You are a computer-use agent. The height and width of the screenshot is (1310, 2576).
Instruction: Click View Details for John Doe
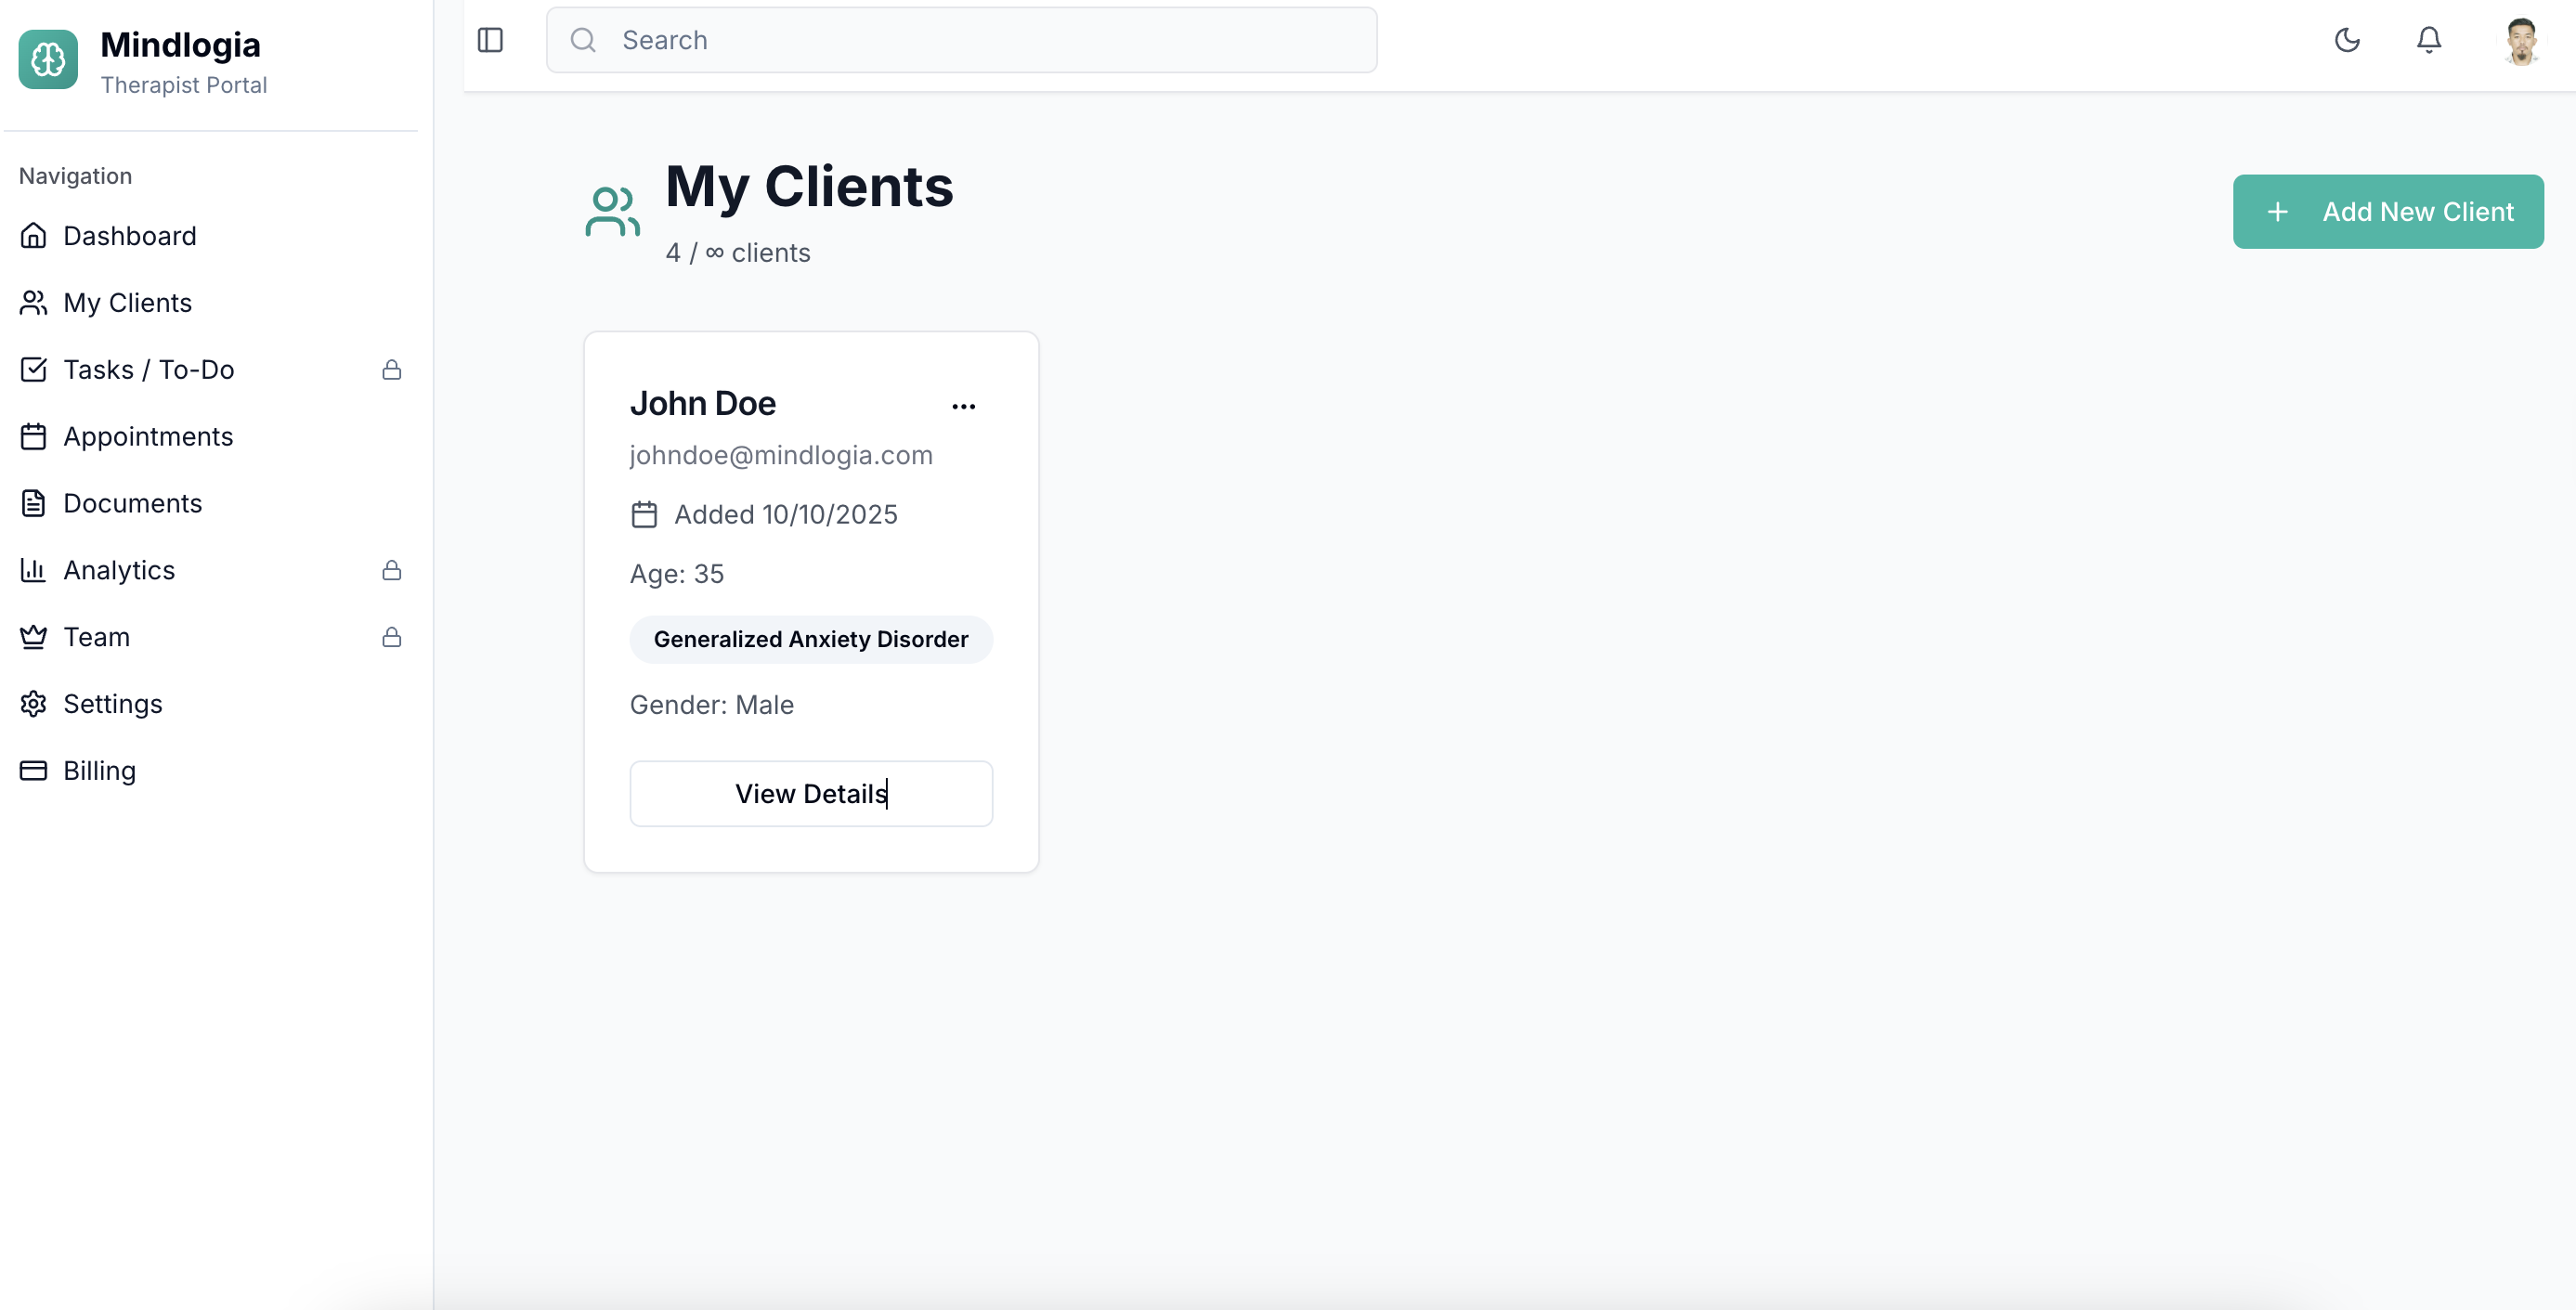coord(810,794)
